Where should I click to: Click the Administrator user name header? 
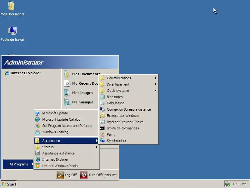point(24,62)
